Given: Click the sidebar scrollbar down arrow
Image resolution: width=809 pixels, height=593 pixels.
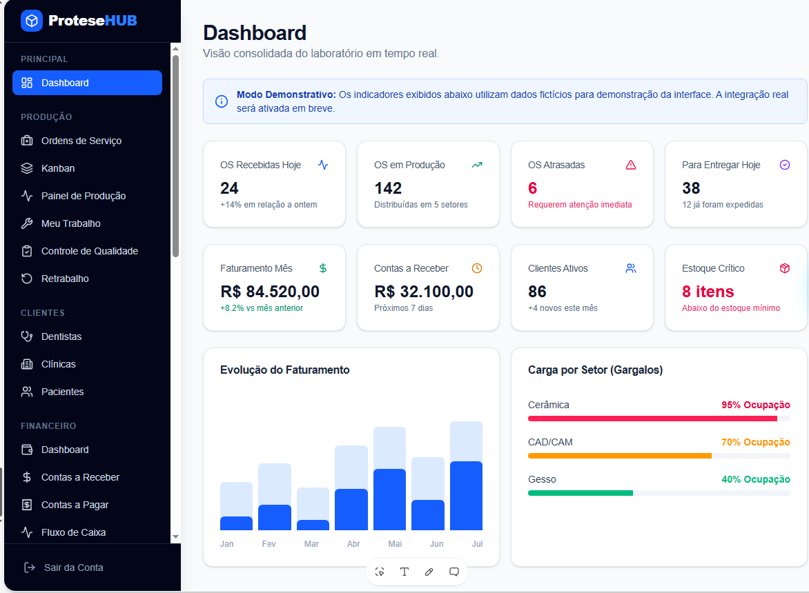Looking at the screenshot, I should point(175,537).
